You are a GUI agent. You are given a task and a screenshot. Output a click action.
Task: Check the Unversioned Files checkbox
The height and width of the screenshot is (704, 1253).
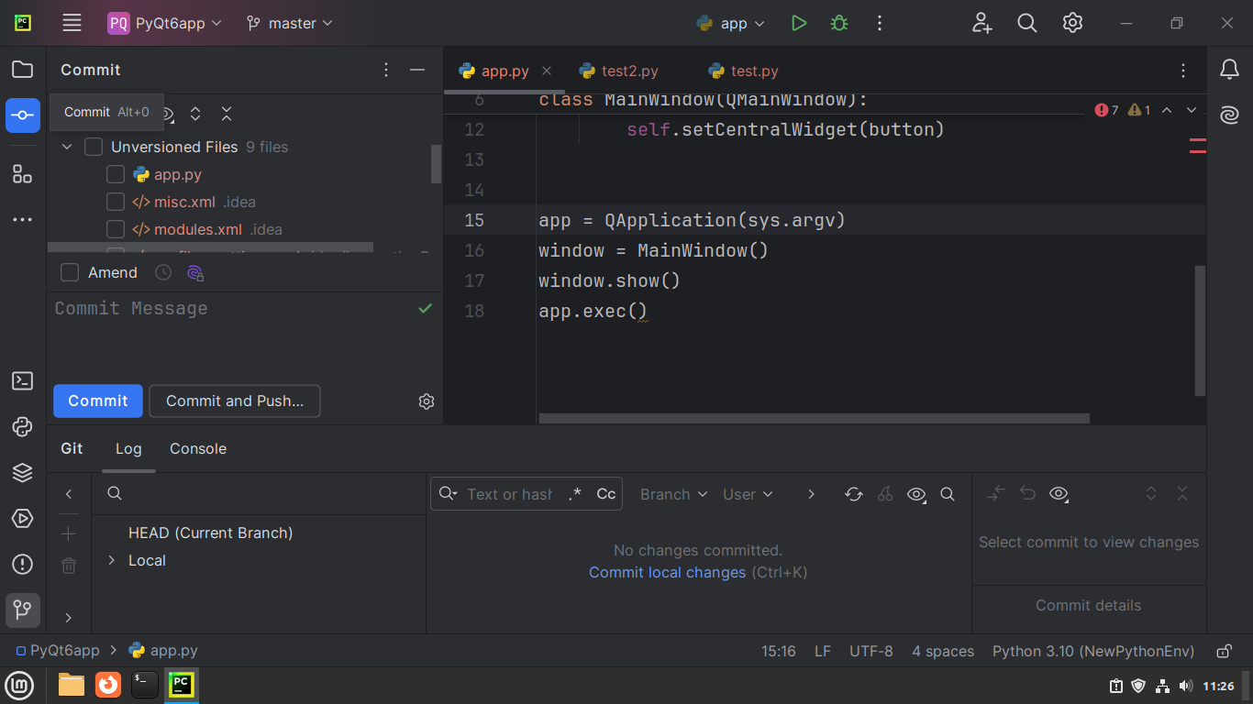click(x=94, y=147)
